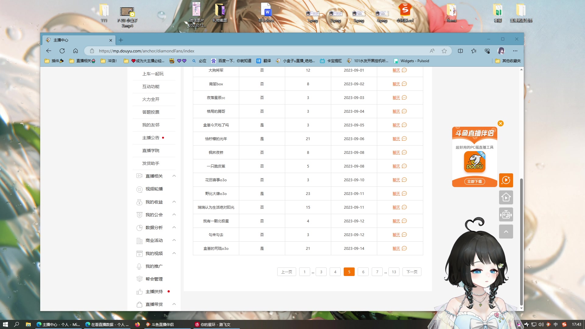Click the 我的收益 money bag icon
The width and height of the screenshot is (585, 329).
click(x=139, y=202)
